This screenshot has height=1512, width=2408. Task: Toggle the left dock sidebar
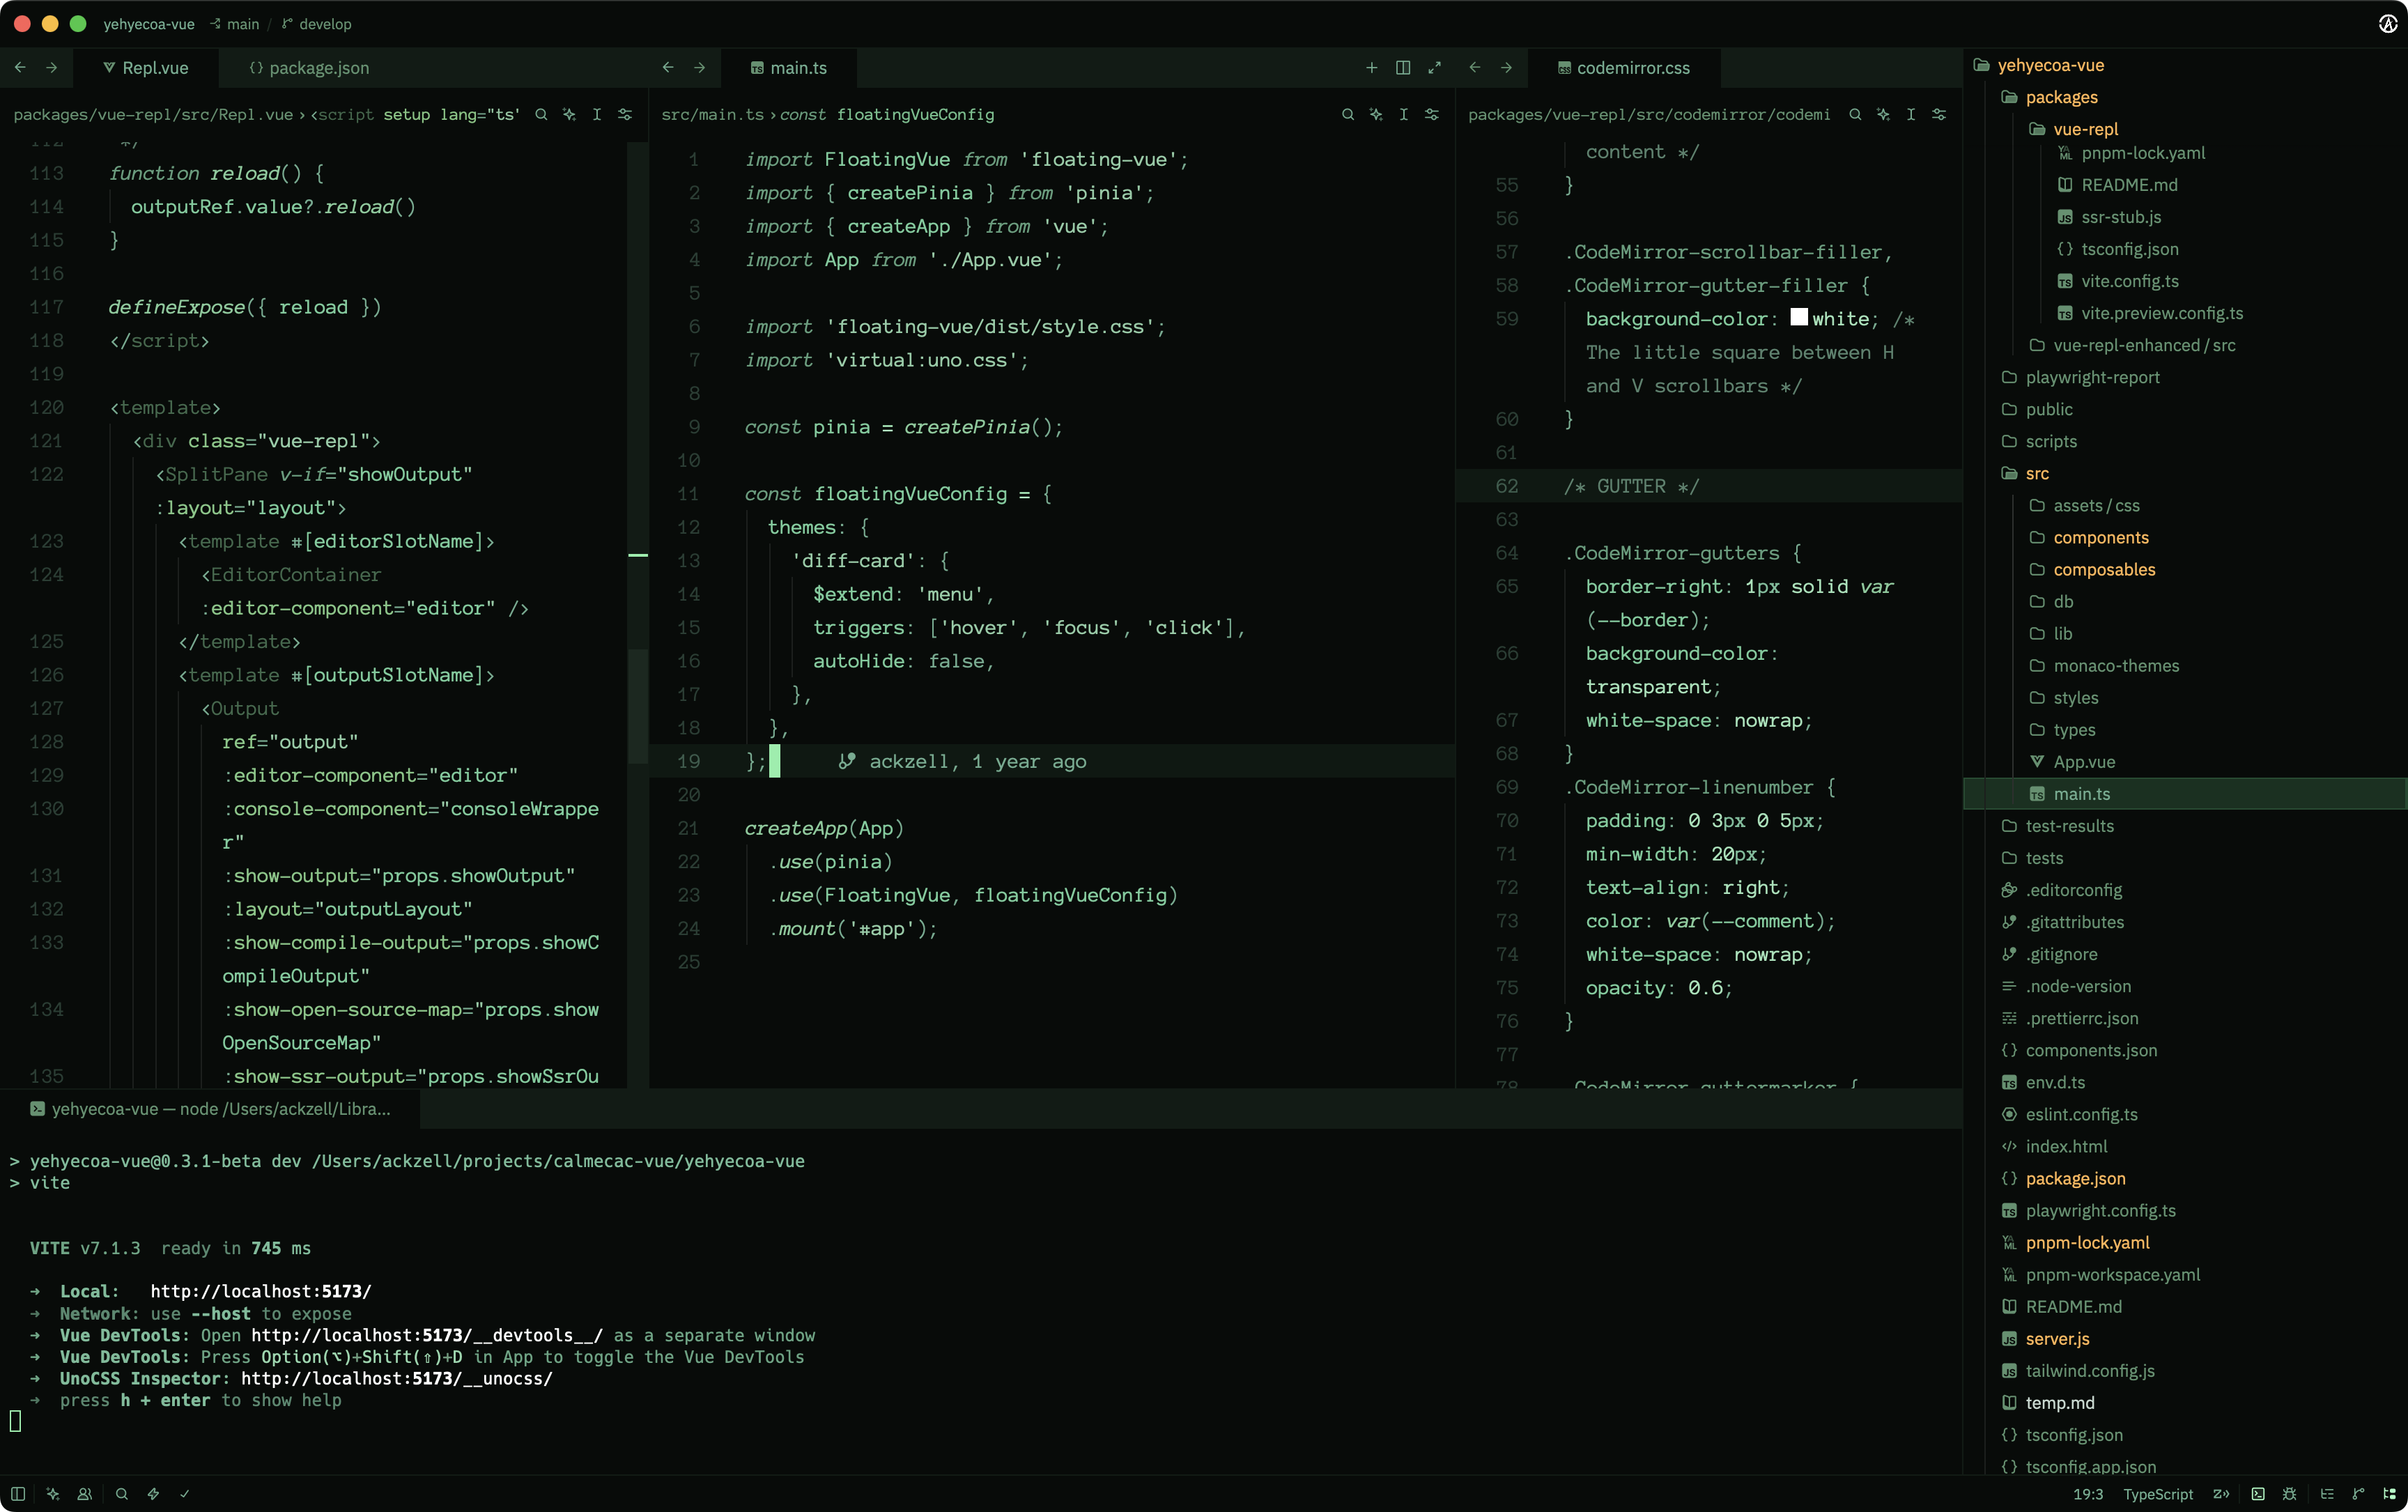coord(18,1494)
